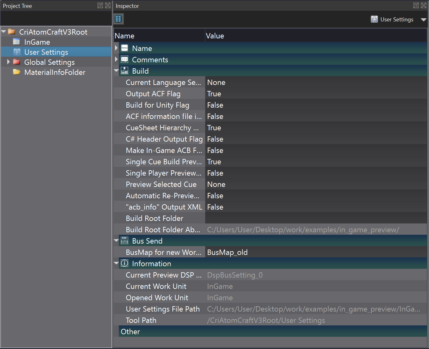The image size is (429, 349).
Task: Toggle Build for Unity Flag value
Action: (316, 105)
